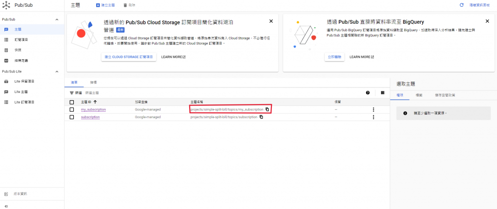Click projects/simple-split-bill/topics/my_subscription text

pyautogui.click(x=227, y=109)
